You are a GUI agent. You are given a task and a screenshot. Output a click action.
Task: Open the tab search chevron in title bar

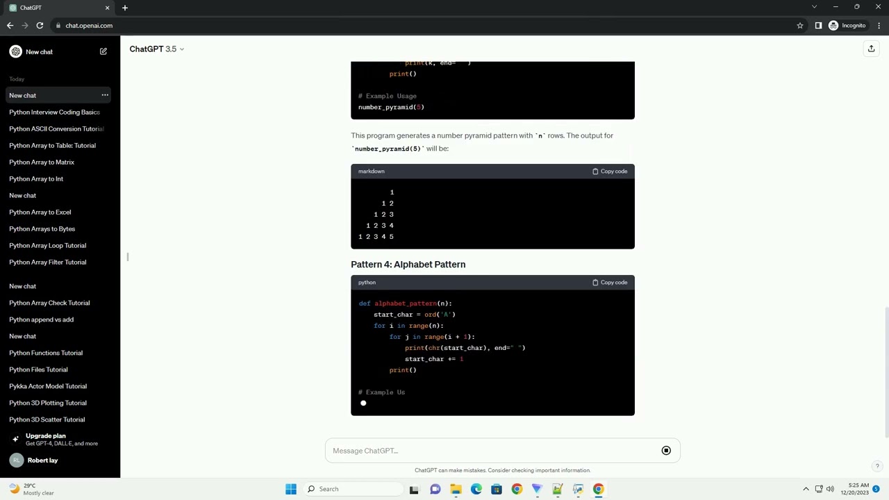814,7
